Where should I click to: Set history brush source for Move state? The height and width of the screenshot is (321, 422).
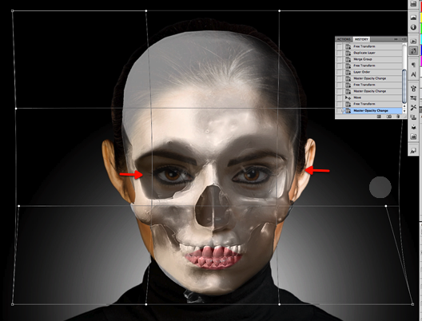(x=340, y=97)
